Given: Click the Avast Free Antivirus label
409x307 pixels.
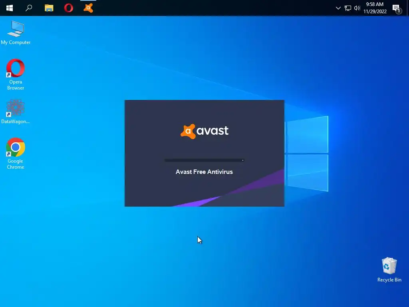Looking at the screenshot, I should (204, 172).
